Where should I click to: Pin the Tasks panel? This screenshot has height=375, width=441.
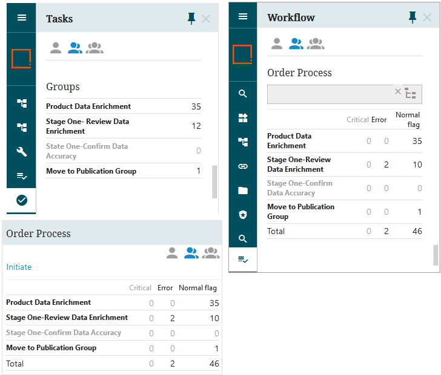pyautogui.click(x=191, y=19)
